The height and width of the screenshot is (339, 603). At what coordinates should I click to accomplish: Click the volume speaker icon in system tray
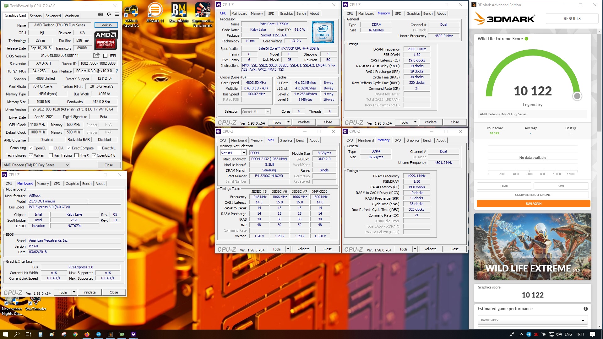[559, 334]
